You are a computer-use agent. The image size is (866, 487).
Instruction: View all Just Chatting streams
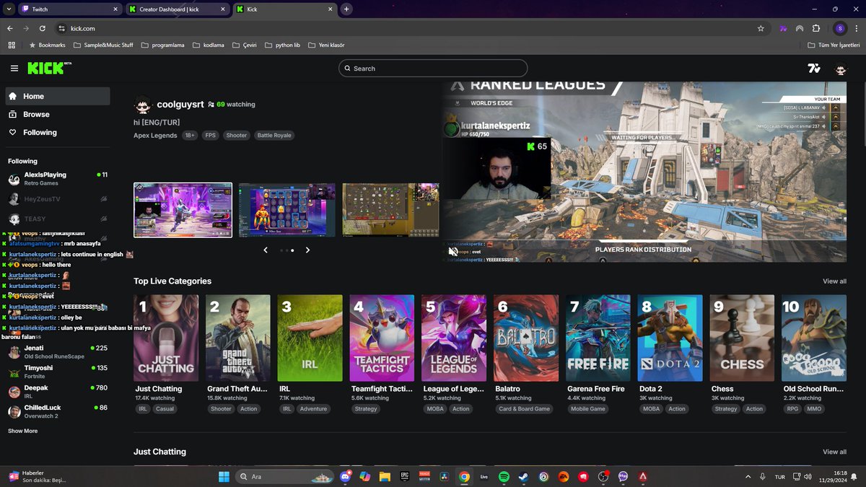pyautogui.click(x=834, y=452)
